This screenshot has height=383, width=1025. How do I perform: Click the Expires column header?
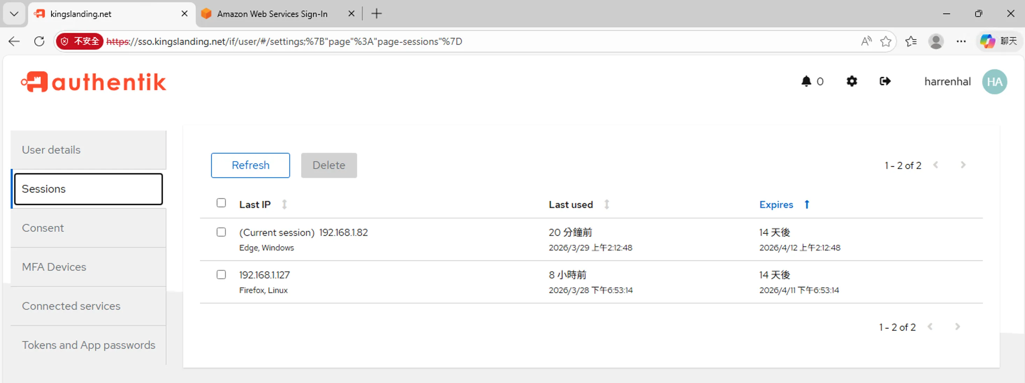tap(776, 205)
